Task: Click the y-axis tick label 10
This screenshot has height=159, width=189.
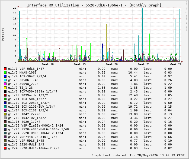Action: [15, 35]
